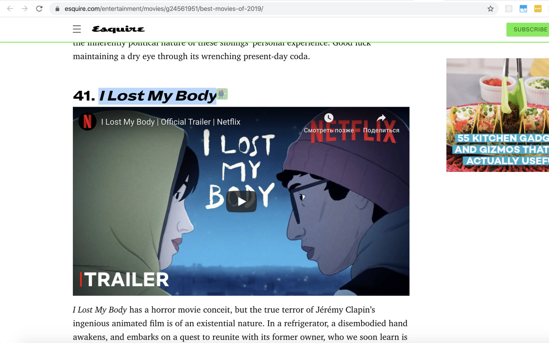Image resolution: width=549 pixels, height=343 pixels.
Task: Click the address bar URL field
Action: (274, 9)
